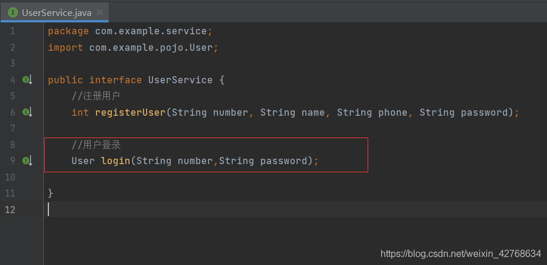Click line number 12 in the gutter

[x=10, y=209]
